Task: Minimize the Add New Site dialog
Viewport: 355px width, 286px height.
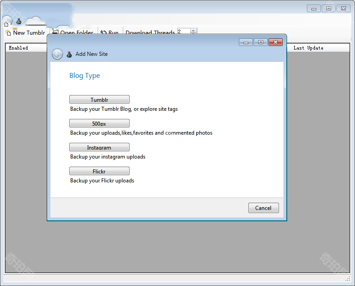Action: point(246,42)
